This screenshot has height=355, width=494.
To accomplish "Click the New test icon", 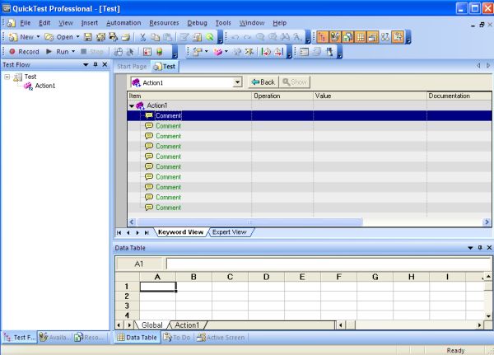I will click(x=13, y=37).
